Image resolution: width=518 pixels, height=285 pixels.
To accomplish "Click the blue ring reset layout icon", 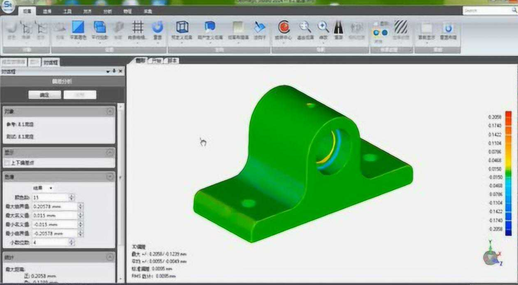I will (x=448, y=28).
